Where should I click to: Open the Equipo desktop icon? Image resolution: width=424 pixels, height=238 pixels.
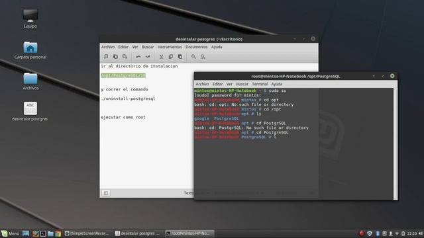pyautogui.click(x=30, y=19)
